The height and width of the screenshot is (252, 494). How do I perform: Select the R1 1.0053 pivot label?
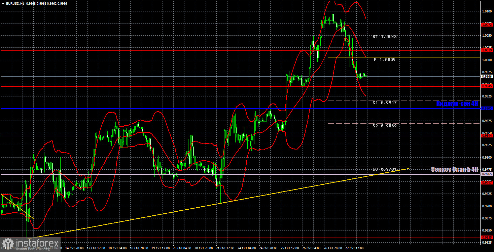click(x=384, y=37)
